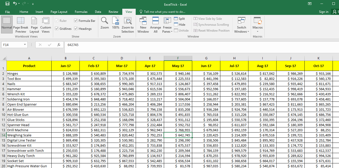The width and height of the screenshot is (339, 168).
Task: Open Page Break Preview view
Action: [x=21, y=25]
